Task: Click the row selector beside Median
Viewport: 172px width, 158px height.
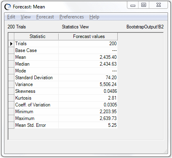Action: (x=11, y=64)
